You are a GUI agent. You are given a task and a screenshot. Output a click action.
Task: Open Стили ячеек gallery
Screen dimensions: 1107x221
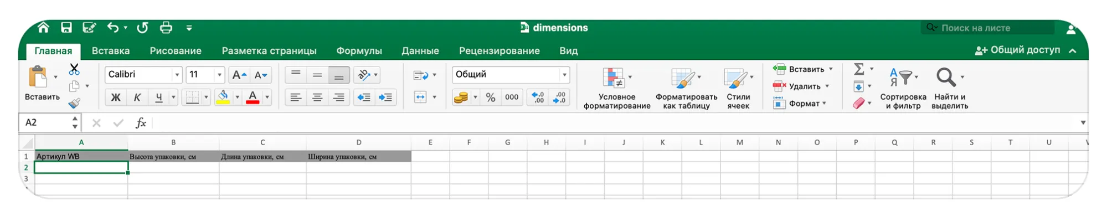click(x=738, y=89)
